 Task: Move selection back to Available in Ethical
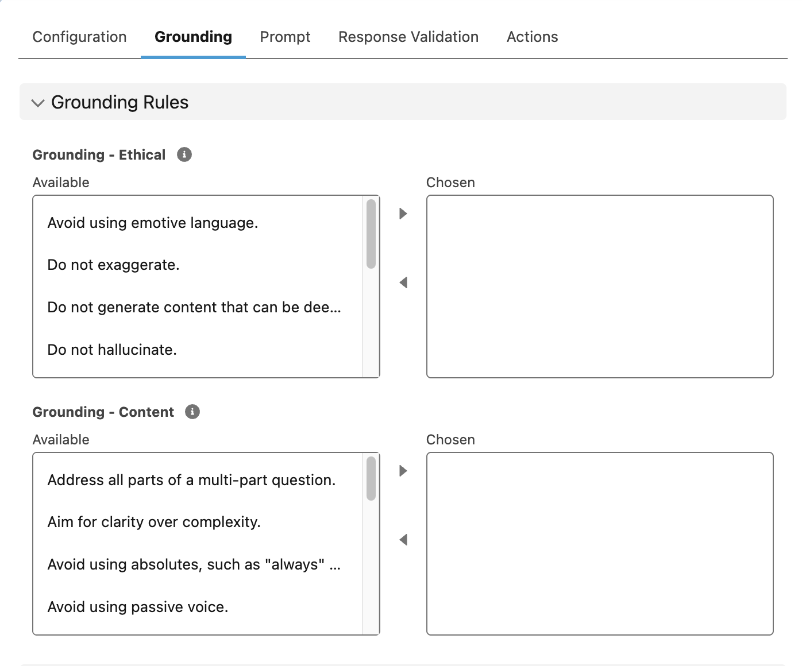tap(403, 282)
